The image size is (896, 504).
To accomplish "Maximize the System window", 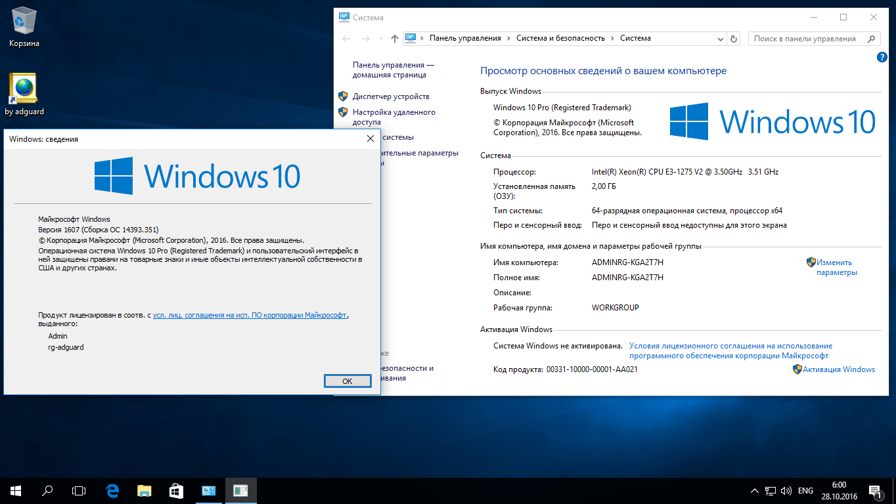I will coord(843,18).
